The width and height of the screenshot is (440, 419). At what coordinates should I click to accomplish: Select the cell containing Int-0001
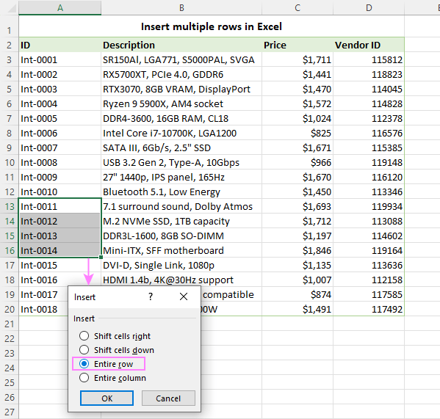pyautogui.click(x=60, y=59)
